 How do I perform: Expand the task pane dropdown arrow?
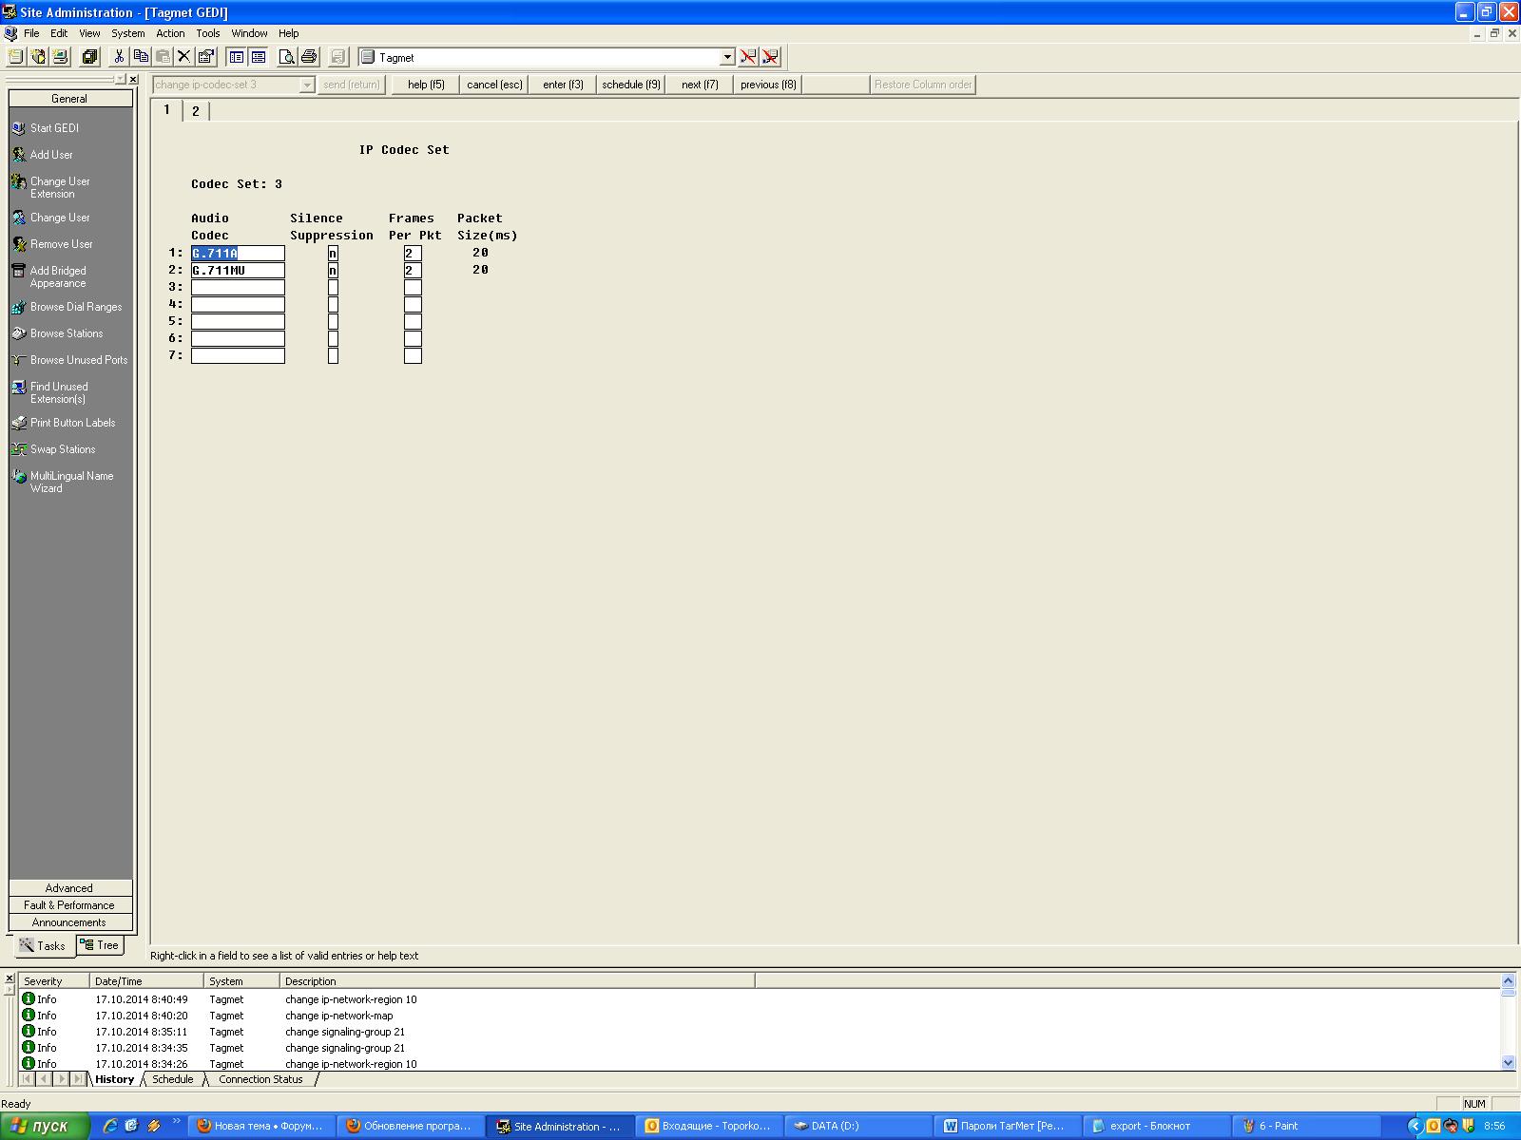(120, 80)
